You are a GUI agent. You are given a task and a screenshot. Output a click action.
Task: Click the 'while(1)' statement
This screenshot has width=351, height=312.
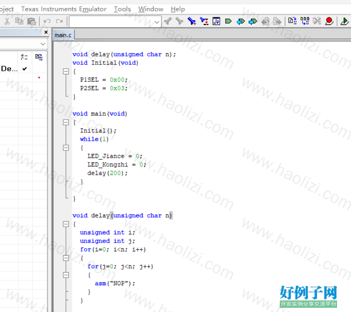pos(94,139)
